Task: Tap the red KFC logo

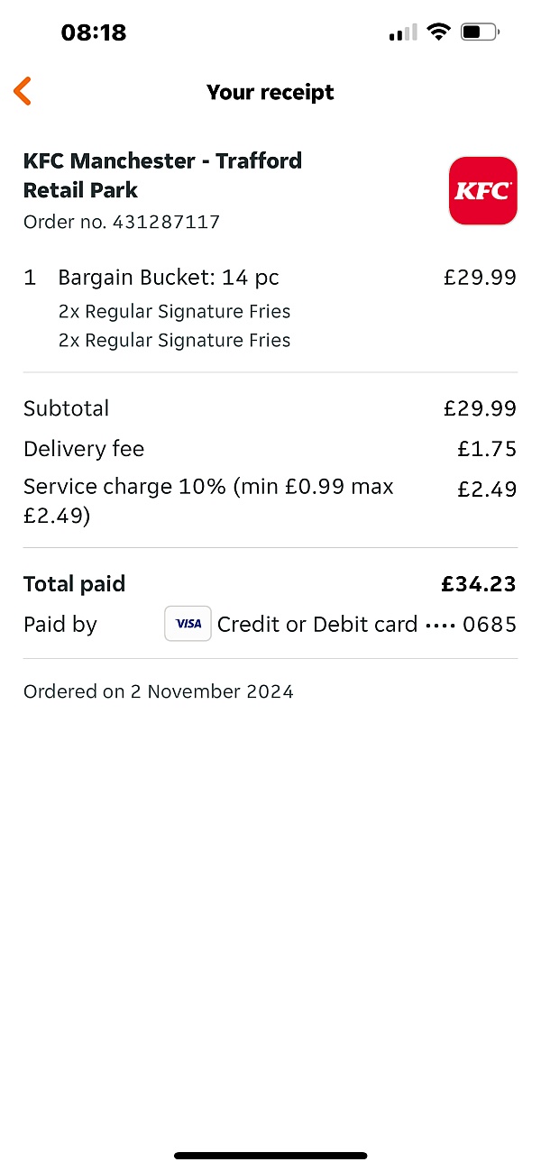Action: click(482, 190)
